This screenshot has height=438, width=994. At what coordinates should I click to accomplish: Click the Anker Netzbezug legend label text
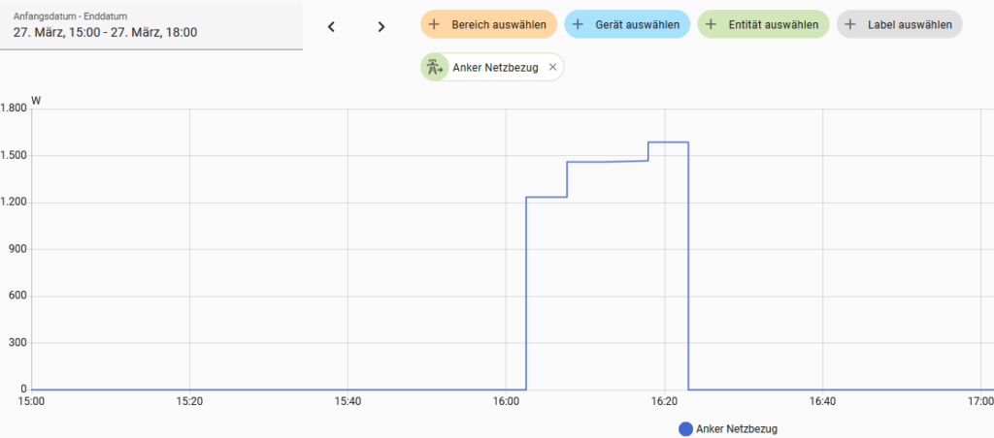pos(737,429)
